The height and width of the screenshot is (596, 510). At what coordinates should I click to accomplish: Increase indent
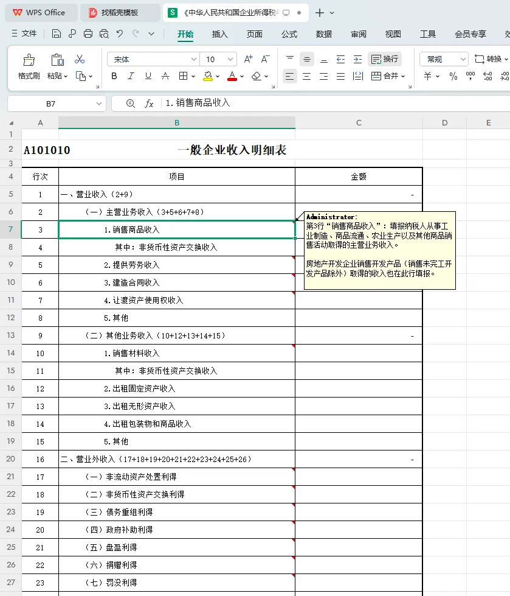(357, 59)
